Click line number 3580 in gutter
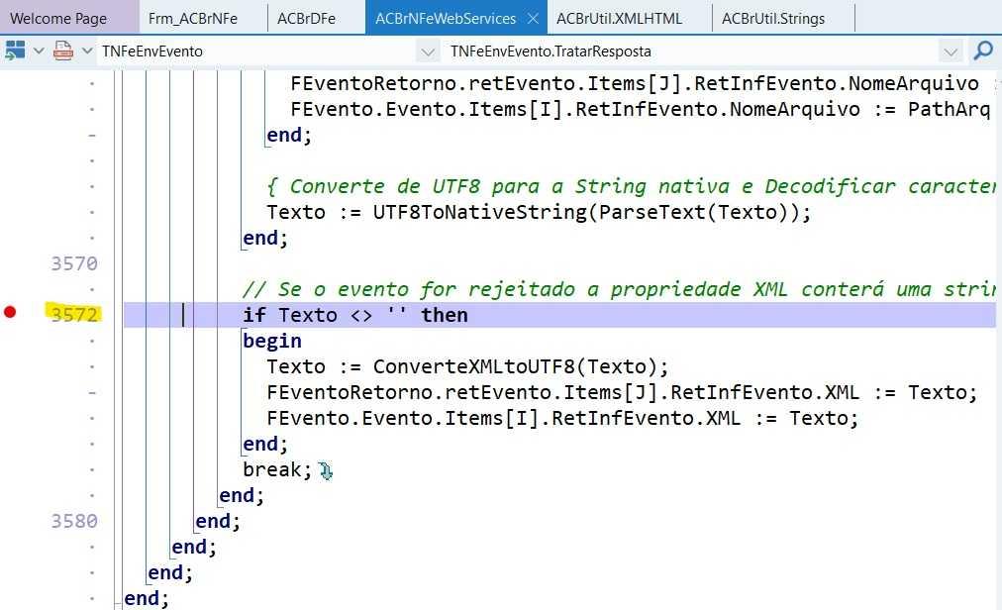The width and height of the screenshot is (1002, 610). pyautogui.click(x=74, y=521)
